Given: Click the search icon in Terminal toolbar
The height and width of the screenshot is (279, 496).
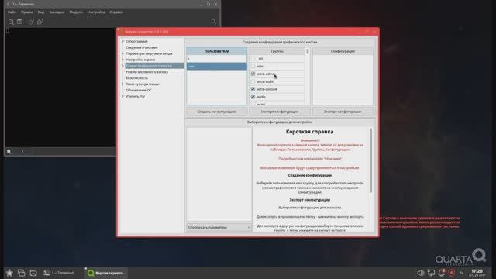Looking at the screenshot, I should [214, 22].
